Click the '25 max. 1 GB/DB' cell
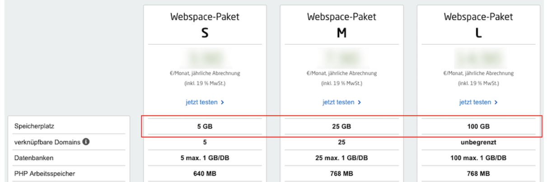547x182 pixels. point(341,158)
